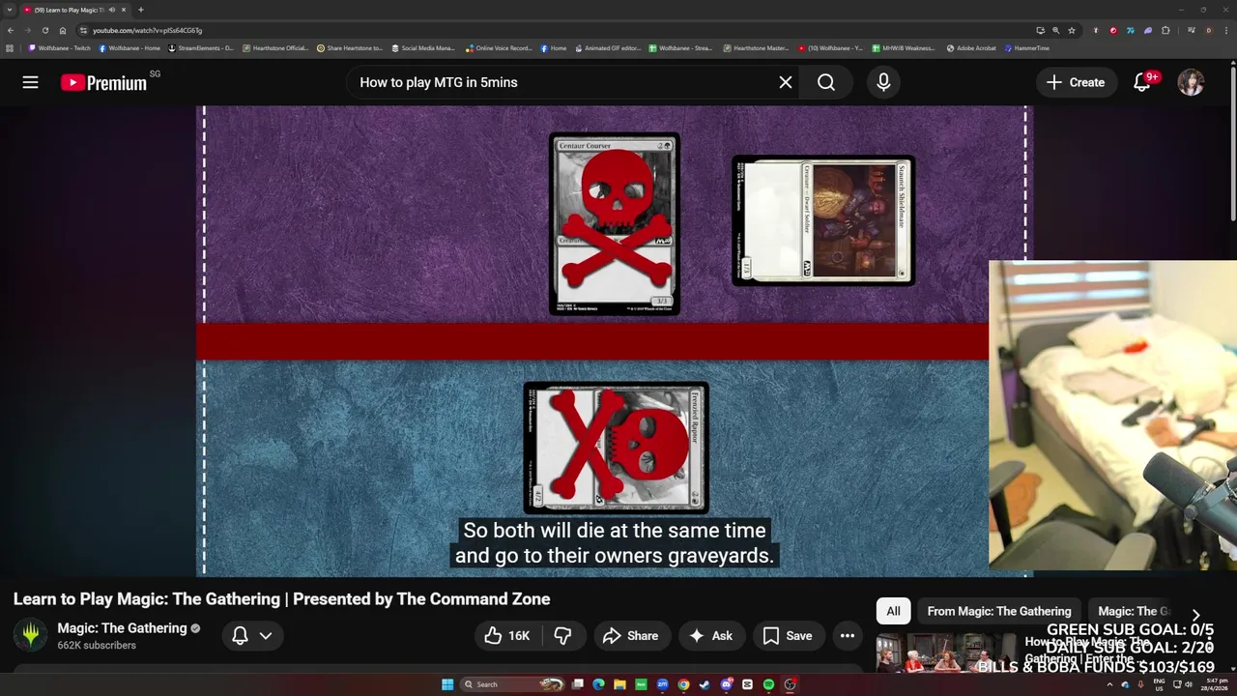Install app icon in address bar
This screenshot has width=1237, height=696.
pos(1040,30)
